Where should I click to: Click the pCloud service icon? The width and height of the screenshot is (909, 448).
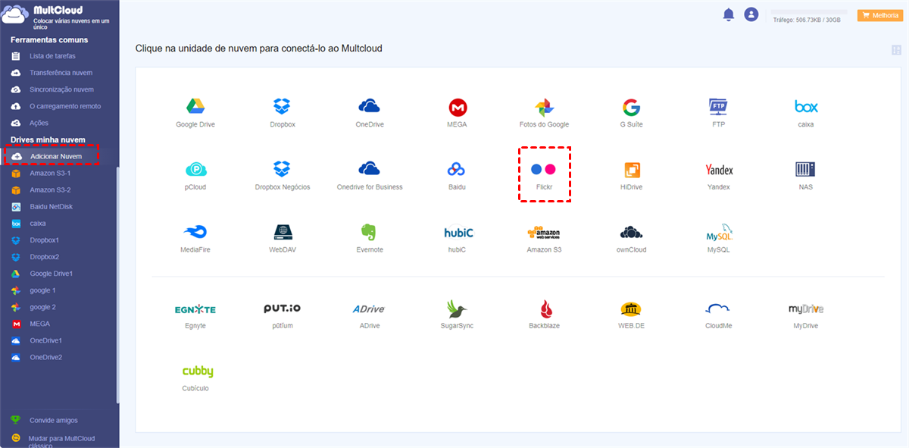(x=195, y=169)
